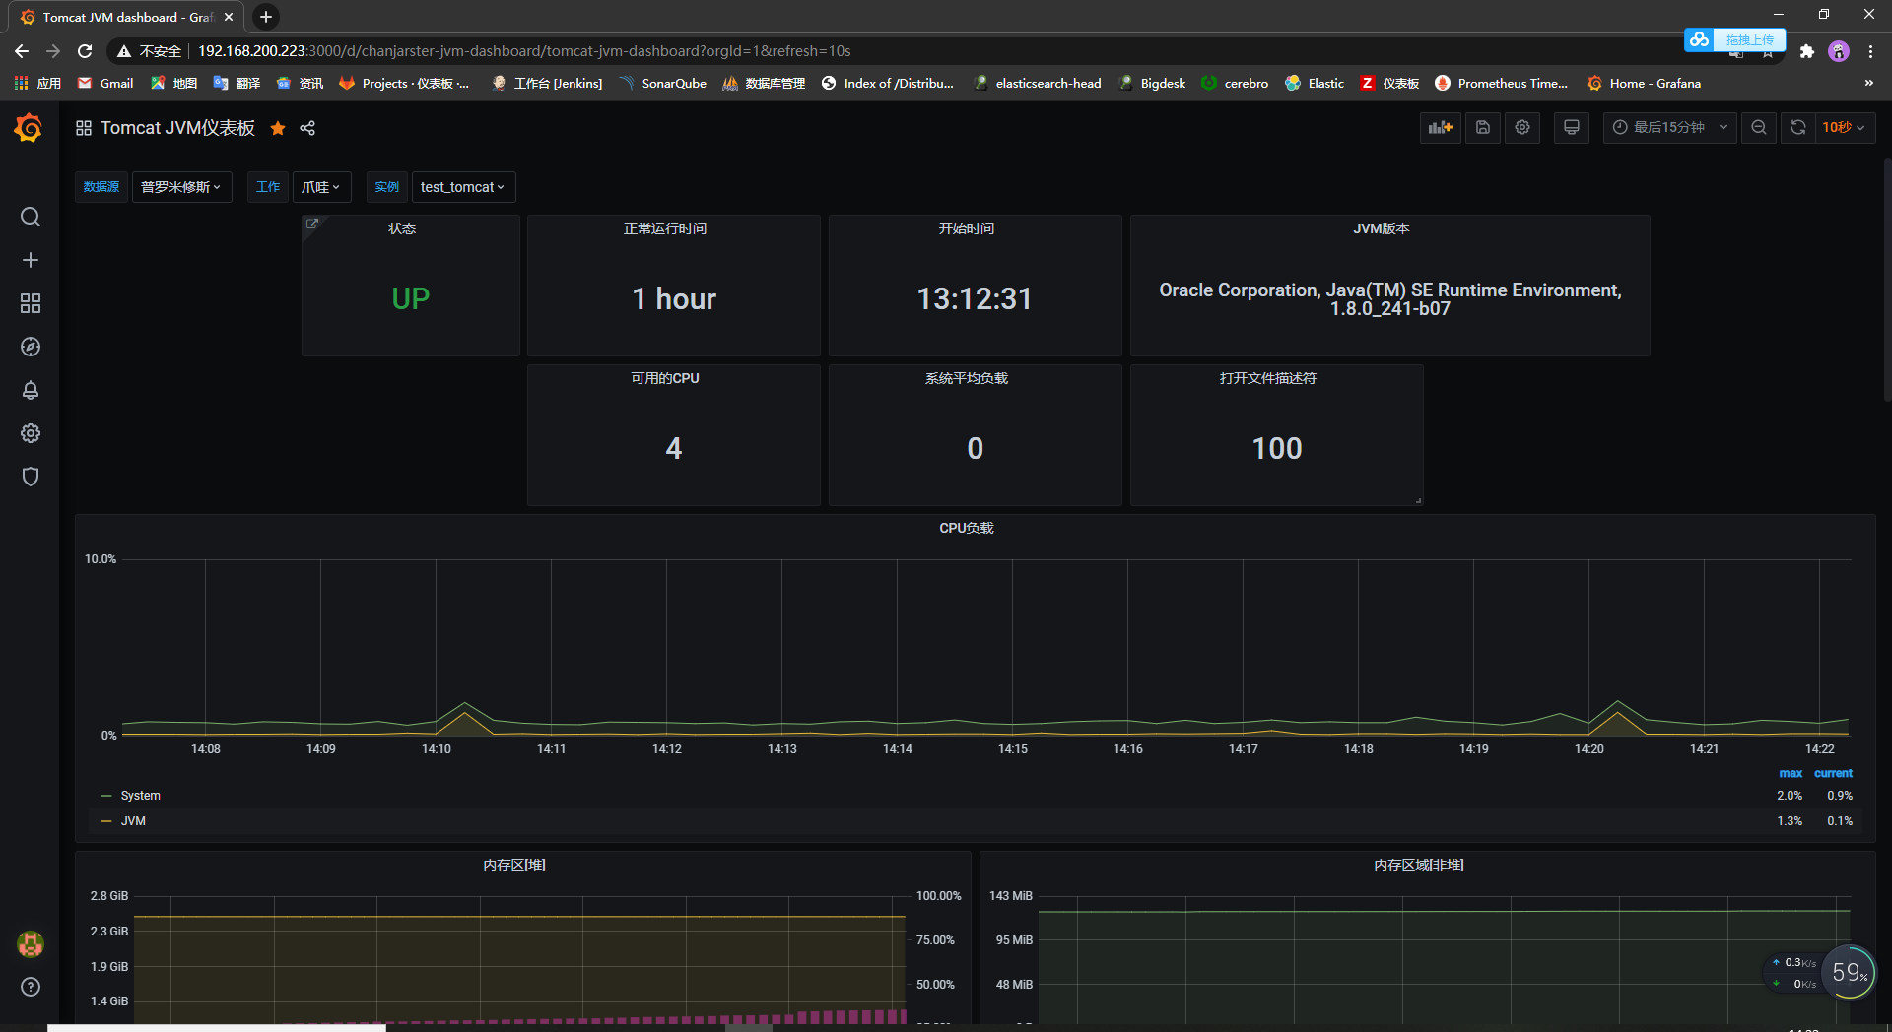Open the browser extensions puzzle icon
Image resolution: width=1892 pixels, height=1032 pixels.
[x=1806, y=51]
